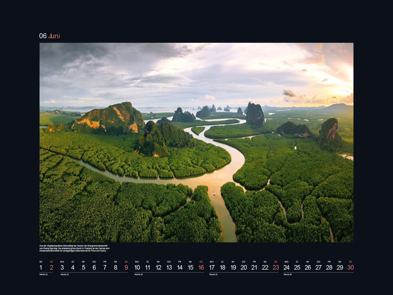The image size is (393, 295).
Task: Select the 'Woche 24' label
Action: [139, 275]
